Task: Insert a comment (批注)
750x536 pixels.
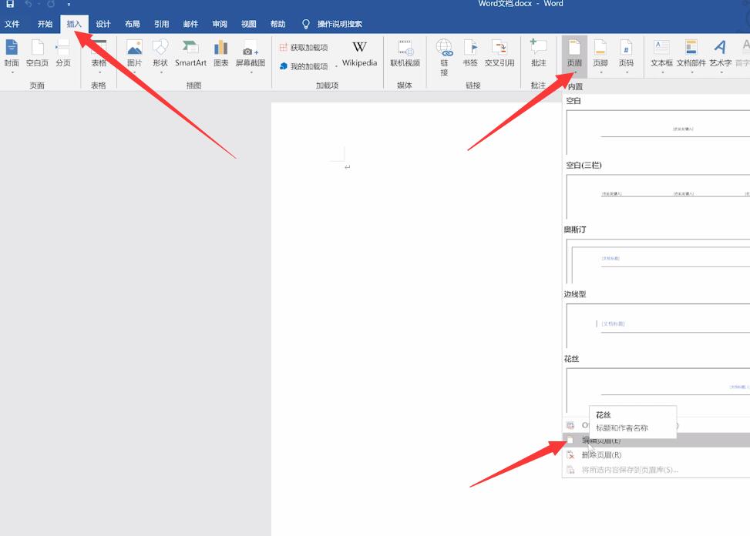Action: click(x=539, y=53)
